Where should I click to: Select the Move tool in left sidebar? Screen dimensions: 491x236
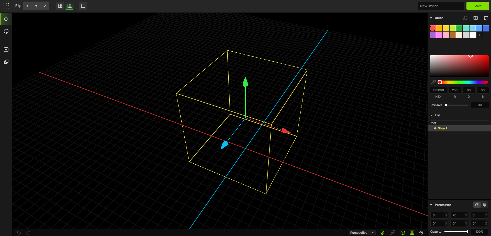coord(6,19)
